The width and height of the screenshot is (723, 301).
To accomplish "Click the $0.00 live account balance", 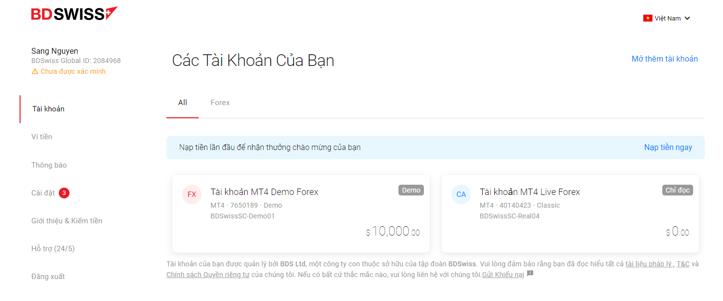I will tap(677, 232).
